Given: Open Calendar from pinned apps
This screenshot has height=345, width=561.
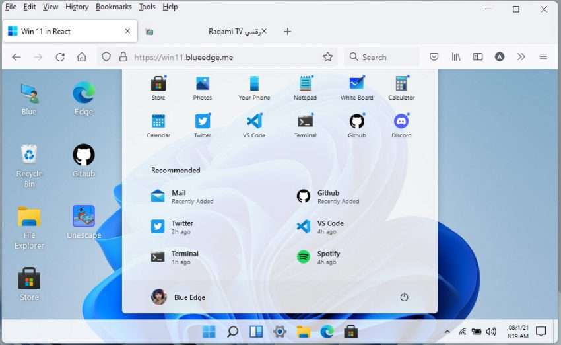Looking at the screenshot, I should click(158, 126).
